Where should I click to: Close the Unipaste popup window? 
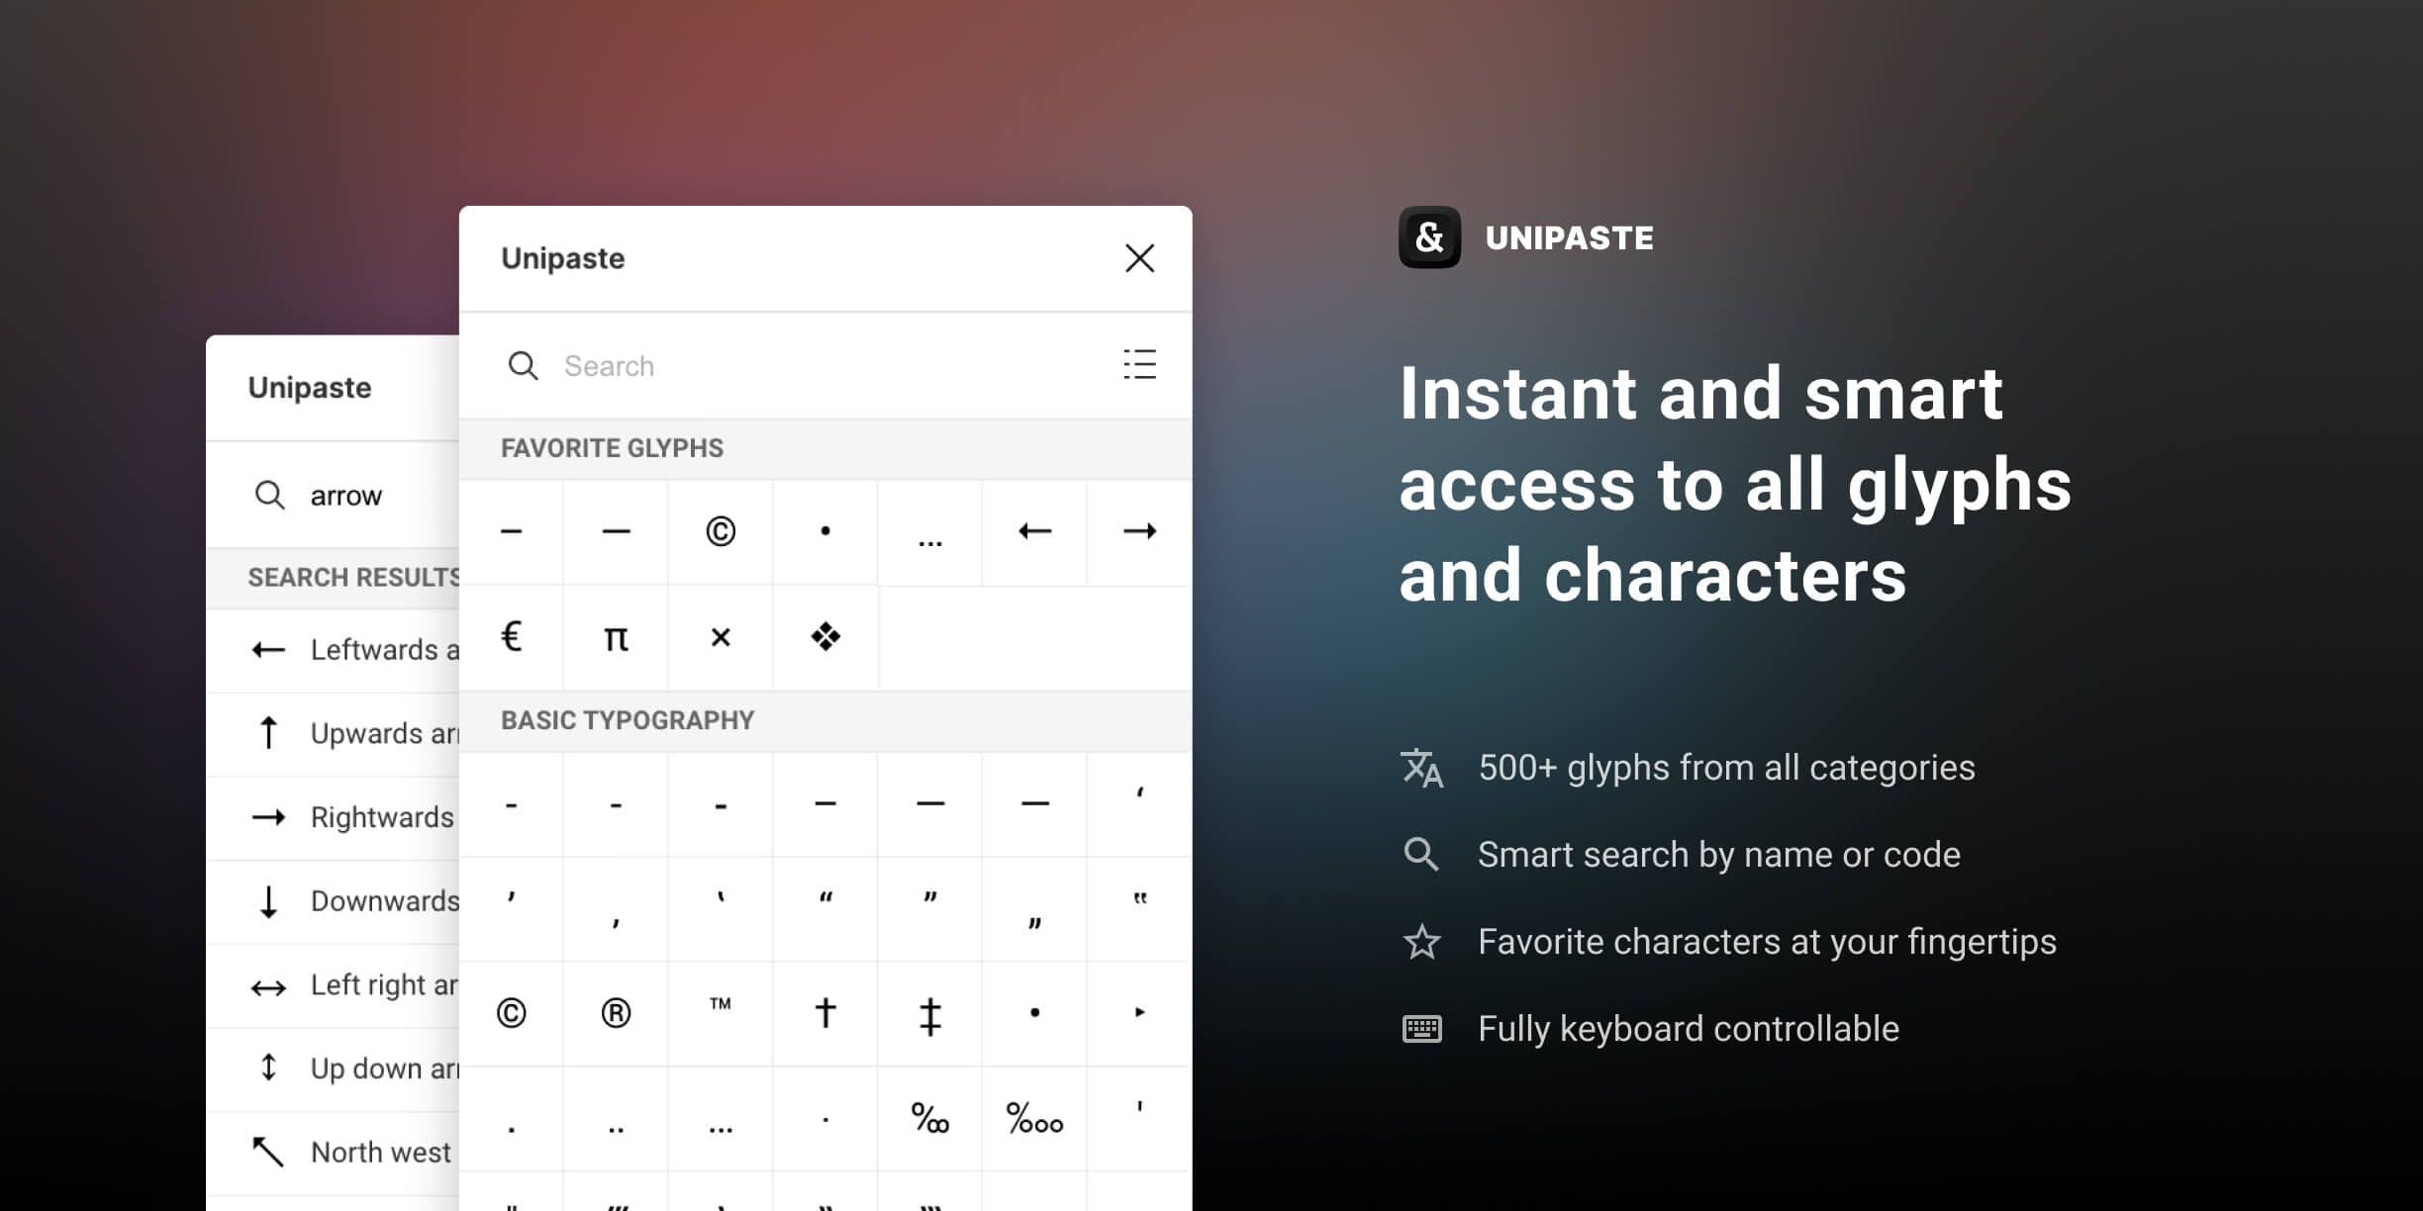pyautogui.click(x=1139, y=258)
